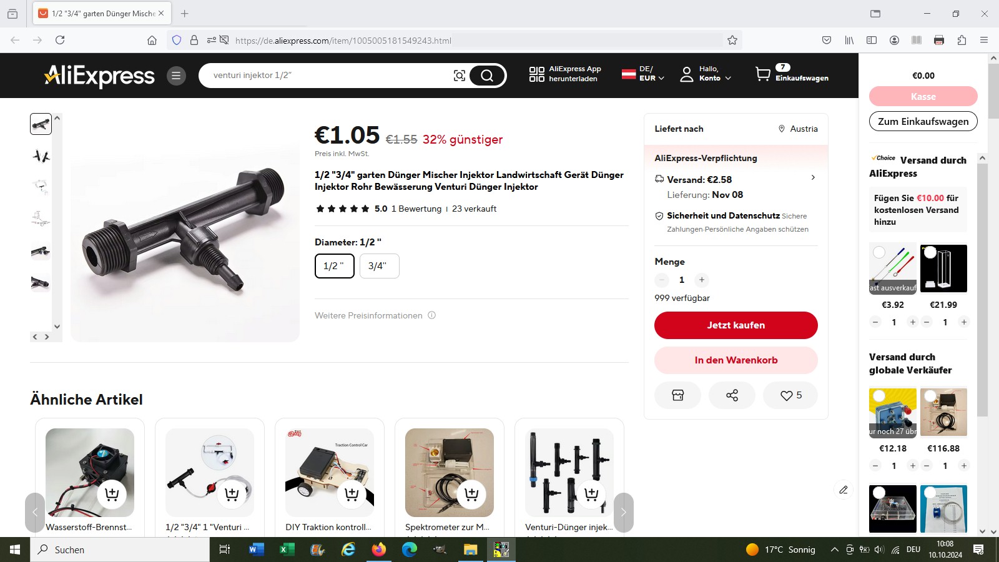
Task: Expand the Hallo, Konto account dropdown
Action: point(706,74)
